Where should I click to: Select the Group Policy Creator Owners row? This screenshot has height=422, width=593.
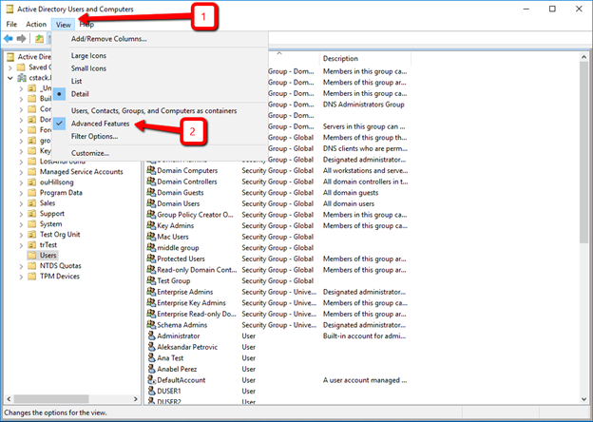point(277,215)
